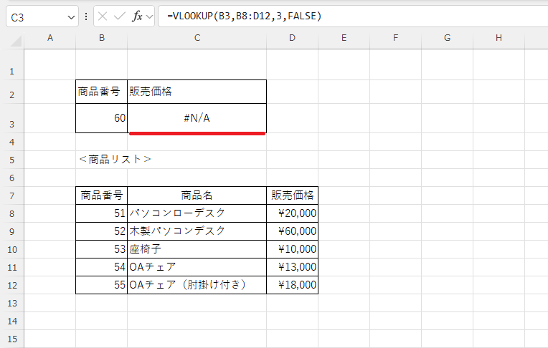The width and height of the screenshot is (548, 348).
Task: Select the row 12 header
Action: [12, 285]
